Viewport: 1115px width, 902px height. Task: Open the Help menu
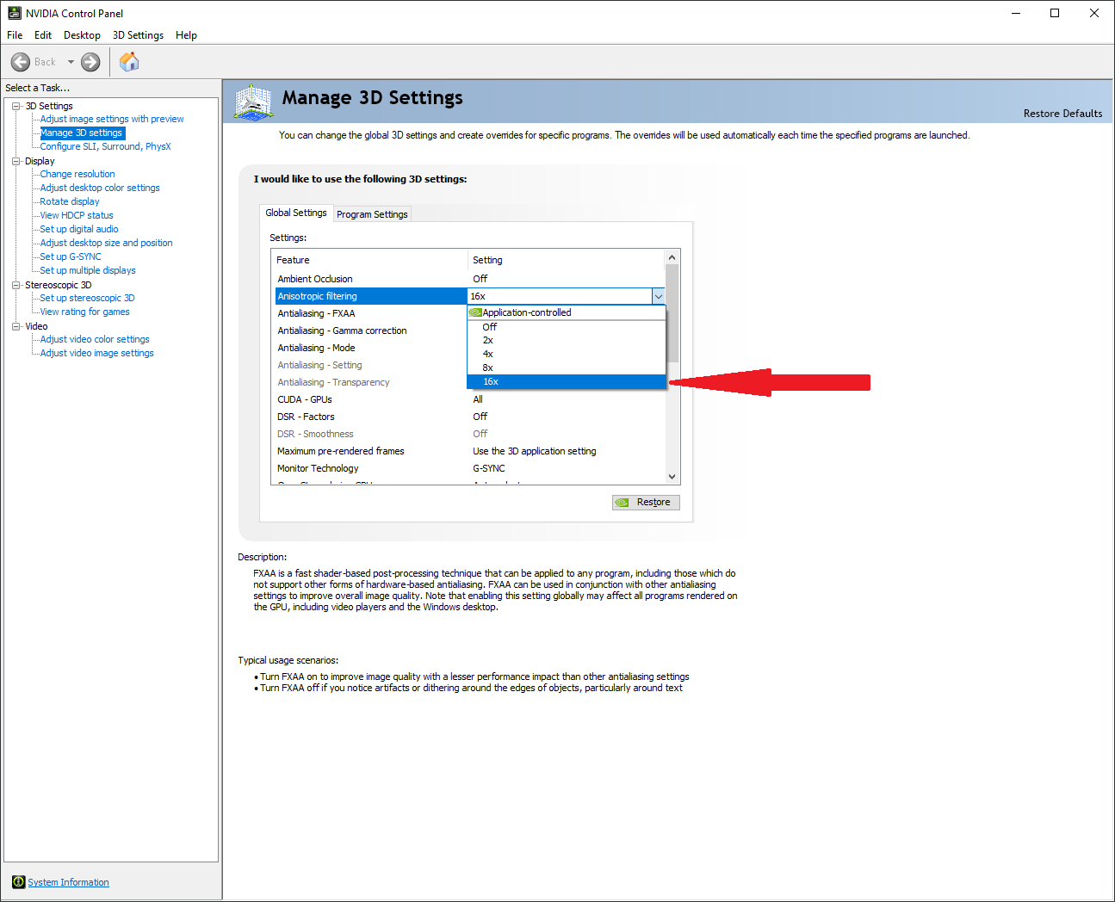tap(186, 35)
